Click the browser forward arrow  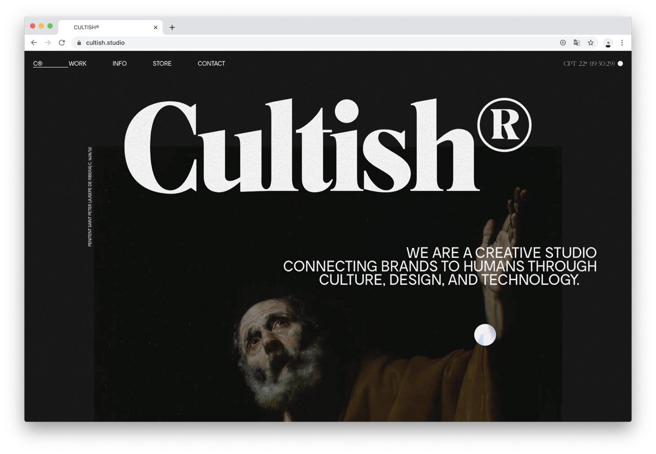[48, 43]
